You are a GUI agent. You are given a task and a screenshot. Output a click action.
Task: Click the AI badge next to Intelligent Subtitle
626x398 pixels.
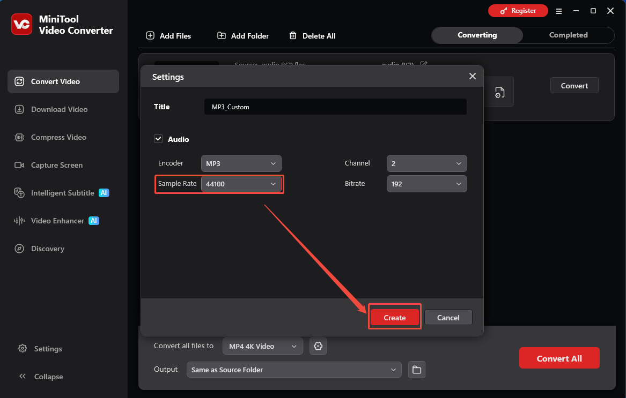(104, 193)
